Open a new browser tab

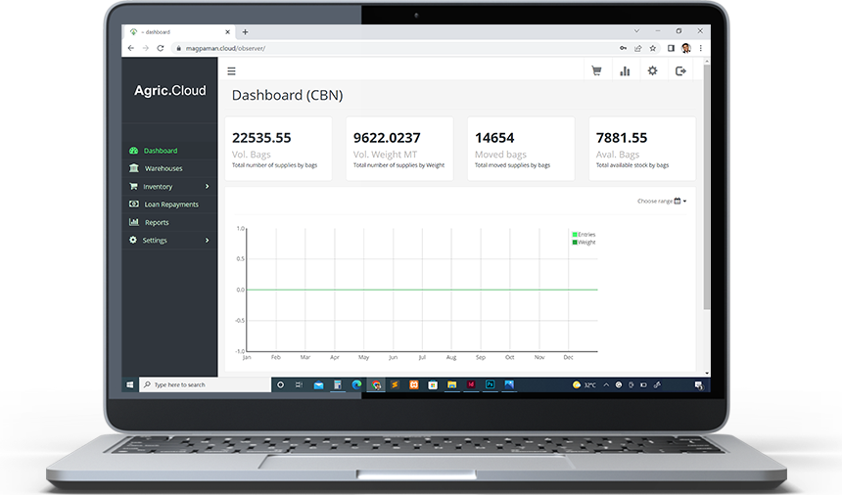245,32
